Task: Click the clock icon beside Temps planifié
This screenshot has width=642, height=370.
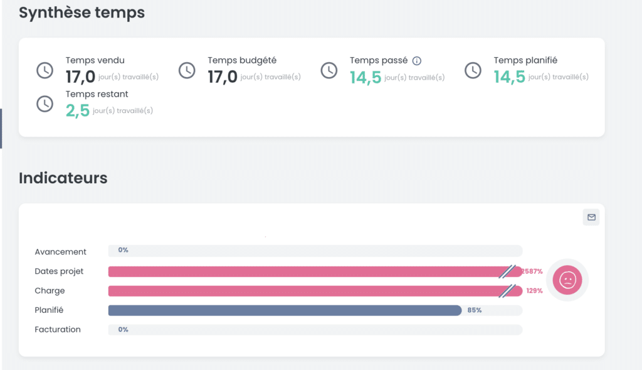Action: point(473,70)
